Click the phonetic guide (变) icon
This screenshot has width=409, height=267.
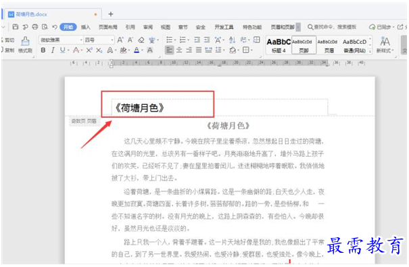152,40
